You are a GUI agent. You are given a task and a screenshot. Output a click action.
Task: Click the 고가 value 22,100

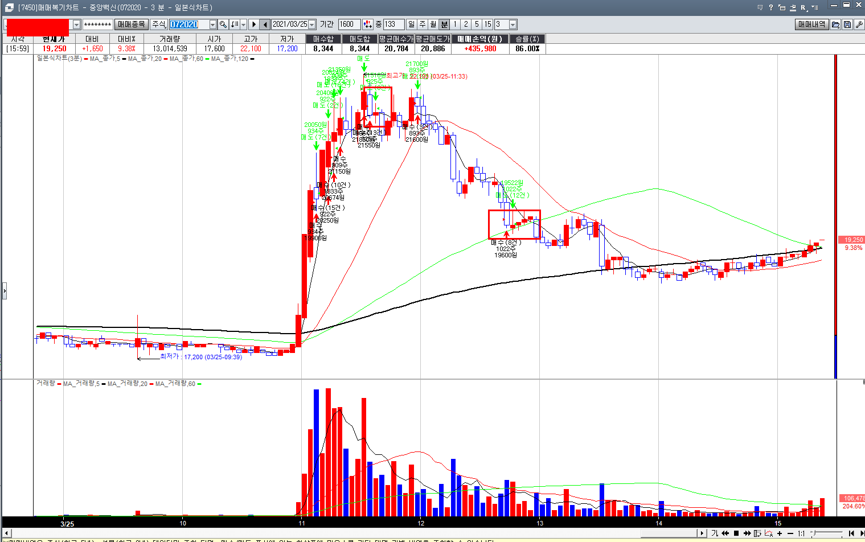[x=251, y=48]
